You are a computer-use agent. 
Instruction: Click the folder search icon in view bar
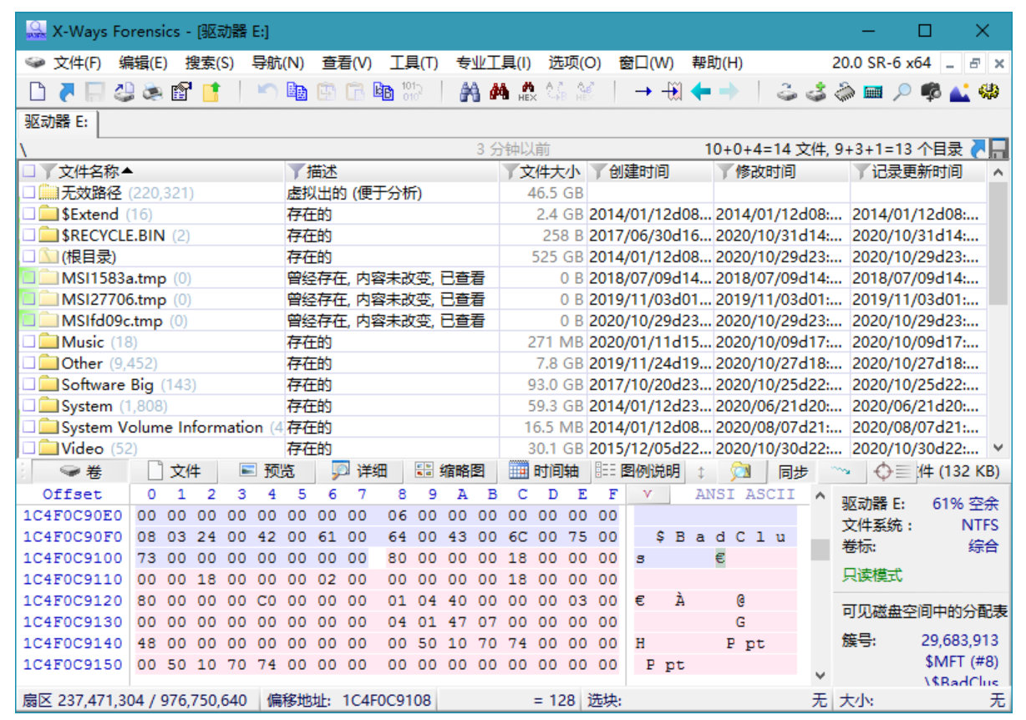click(x=740, y=472)
